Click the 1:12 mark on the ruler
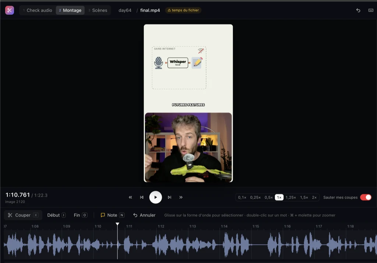This screenshot has width=377, height=263. pos(161,226)
